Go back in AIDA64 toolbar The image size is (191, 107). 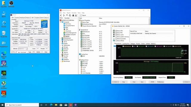(x=61, y=15)
